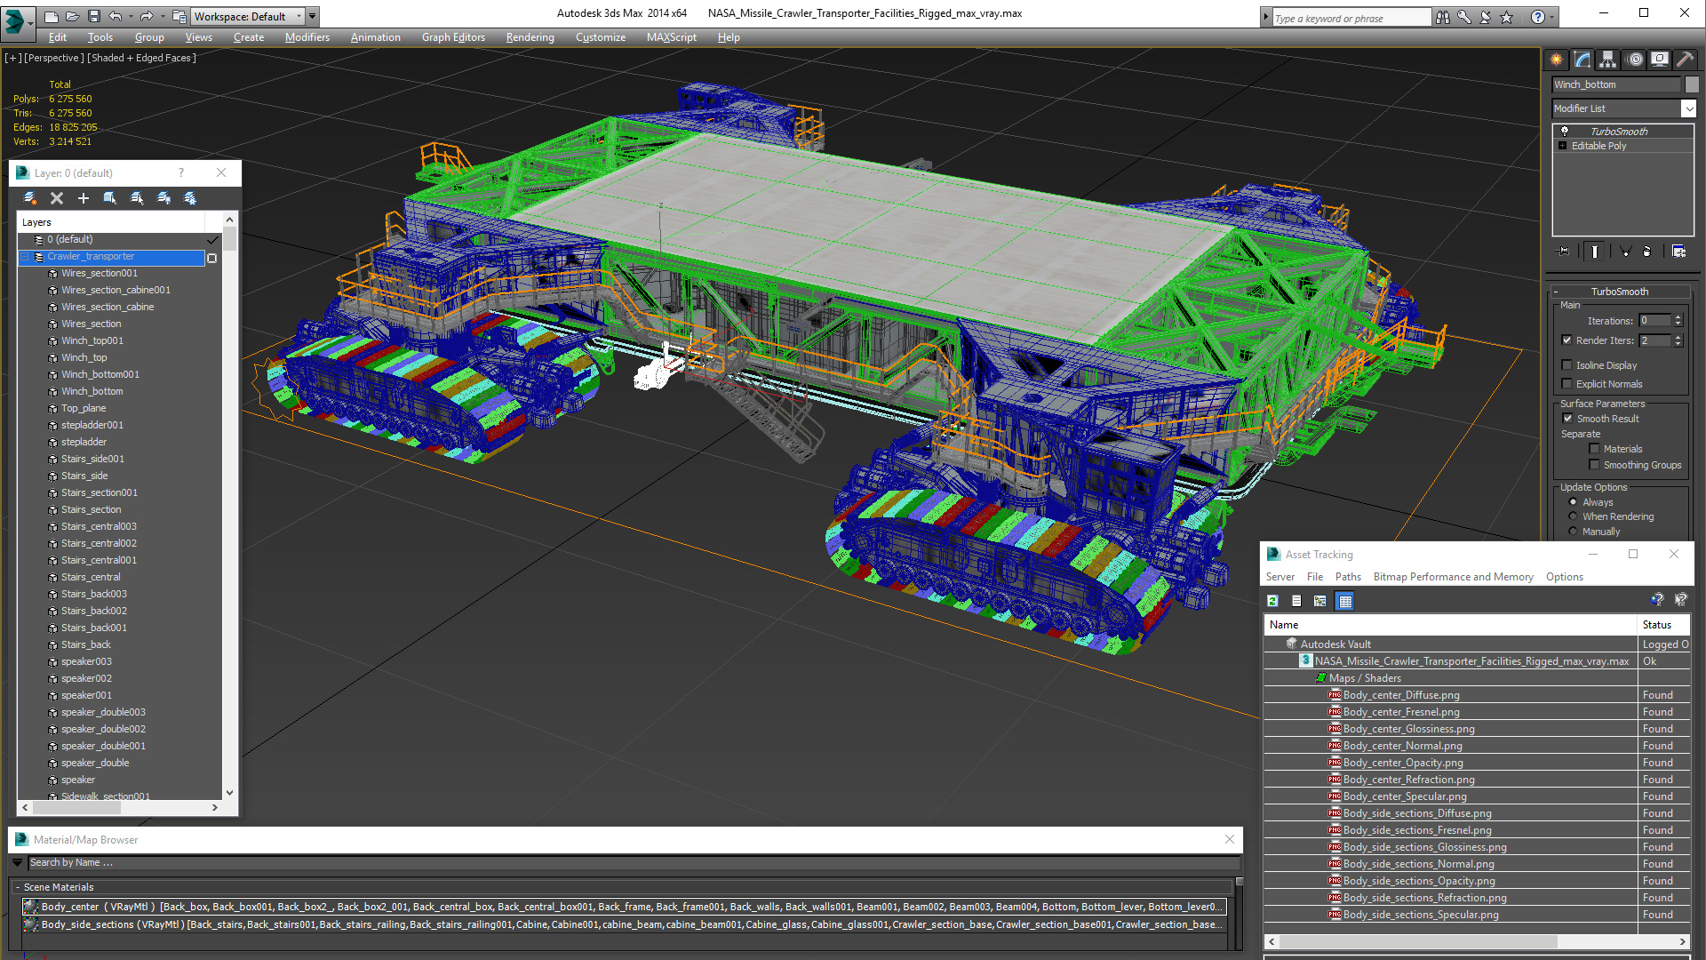The image size is (1706, 960).
Task: Open the Graph Editors menu
Action: 453,37
